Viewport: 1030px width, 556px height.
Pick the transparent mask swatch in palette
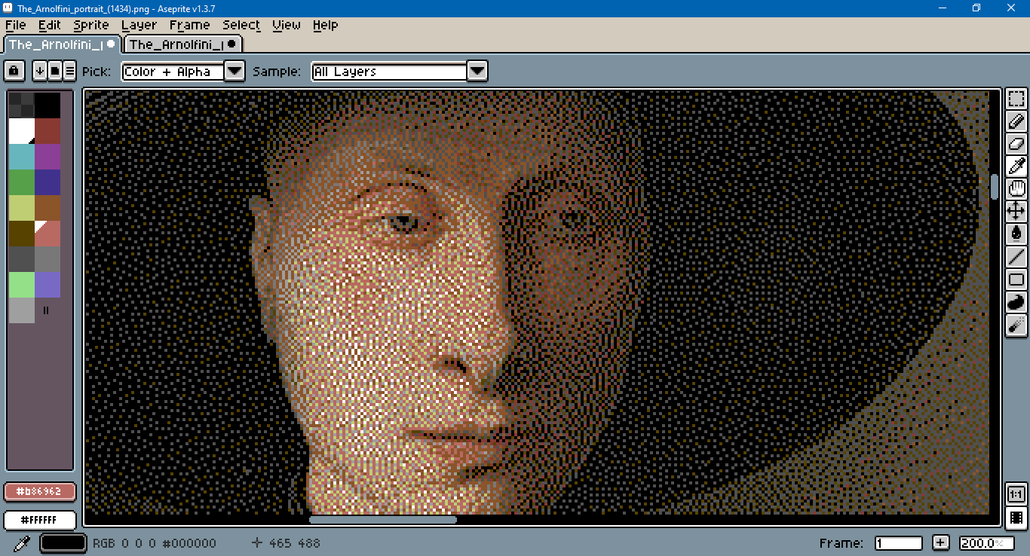pyautogui.click(x=22, y=105)
